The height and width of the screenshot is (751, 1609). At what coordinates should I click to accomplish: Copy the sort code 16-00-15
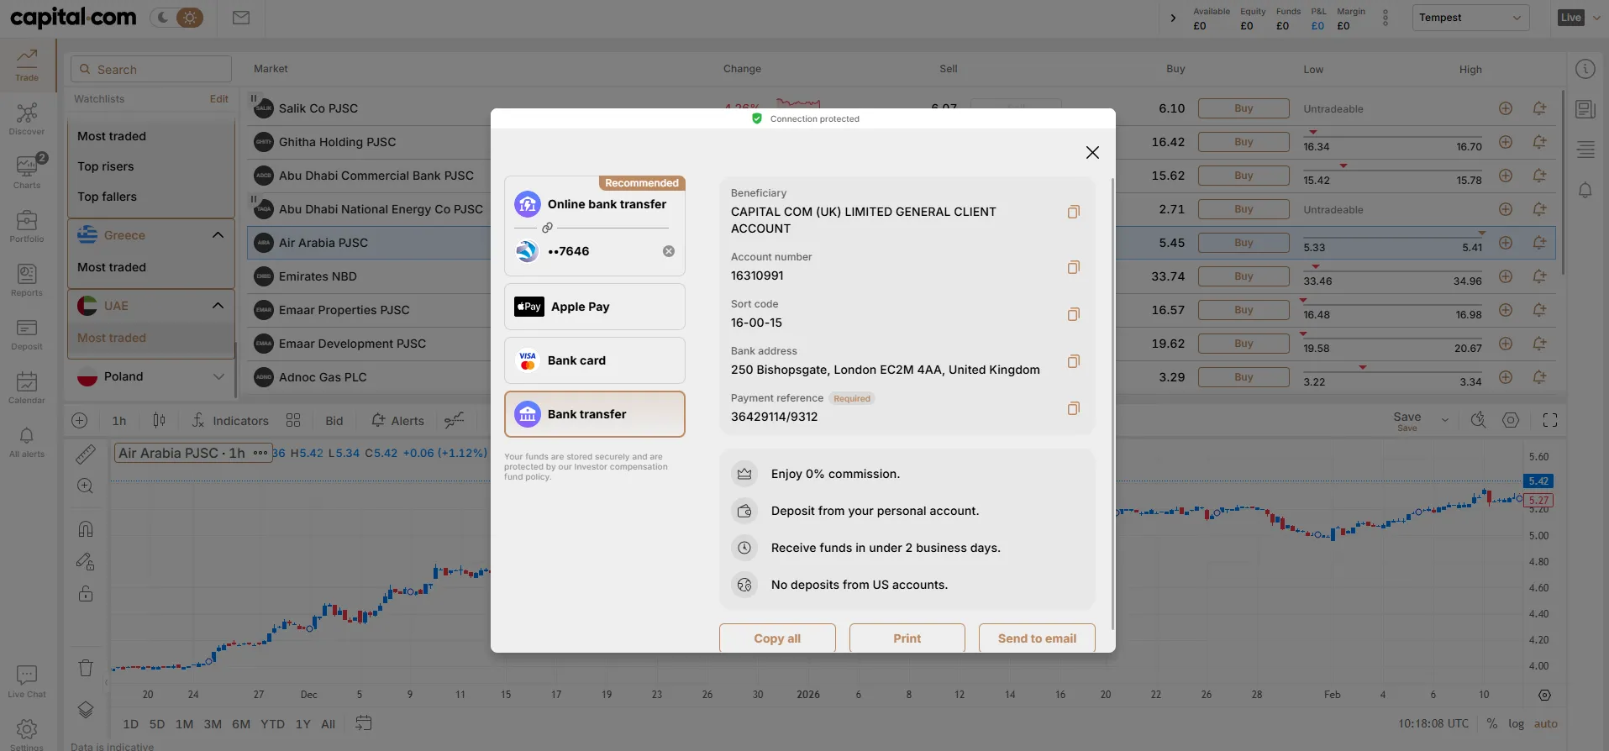[x=1073, y=314]
